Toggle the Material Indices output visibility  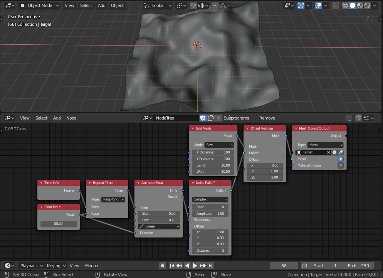click(x=340, y=165)
